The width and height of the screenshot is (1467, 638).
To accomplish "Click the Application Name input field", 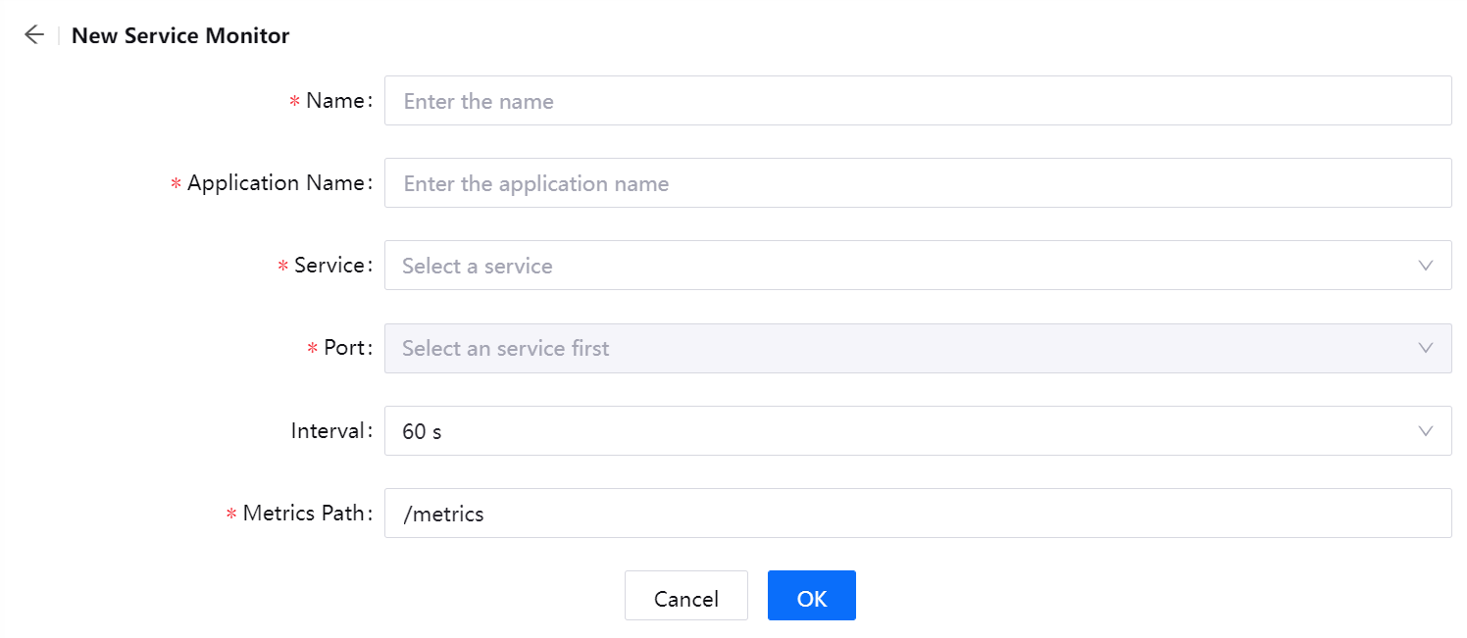I will pos(883,182).
